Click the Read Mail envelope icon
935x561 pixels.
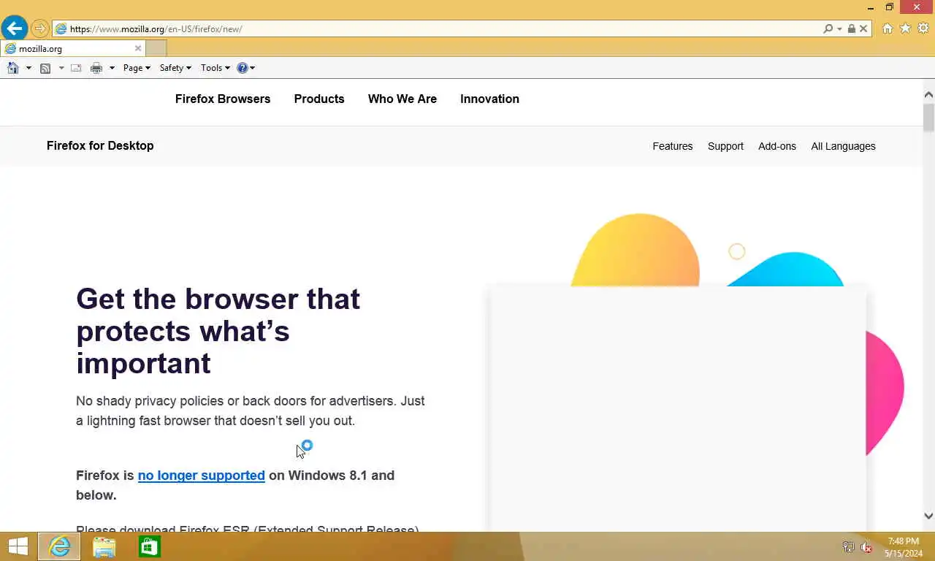click(76, 68)
